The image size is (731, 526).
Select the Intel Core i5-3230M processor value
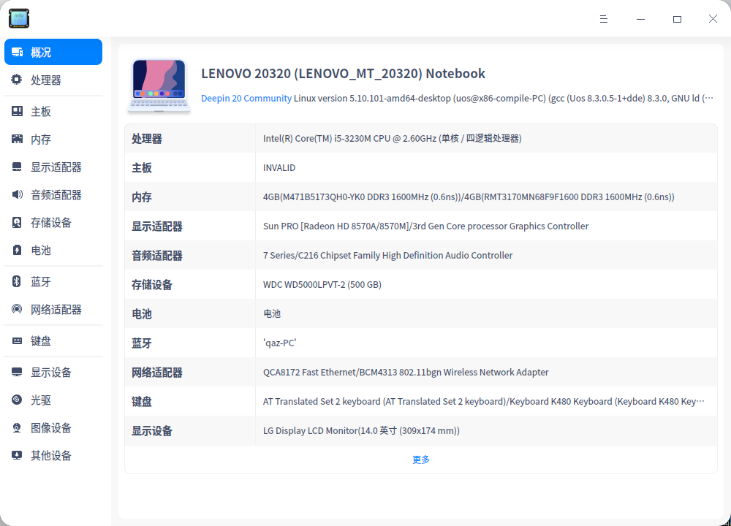point(392,138)
